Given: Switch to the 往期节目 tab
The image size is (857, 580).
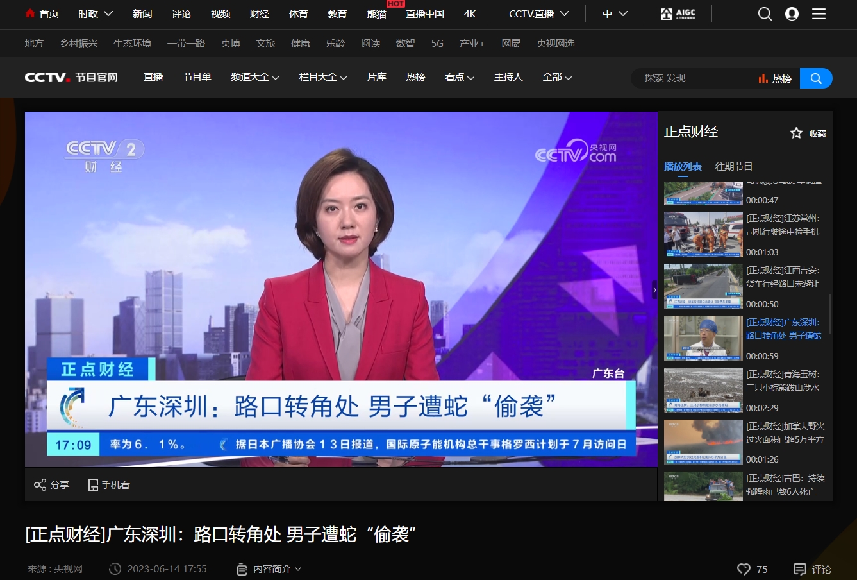Looking at the screenshot, I should [x=734, y=166].
